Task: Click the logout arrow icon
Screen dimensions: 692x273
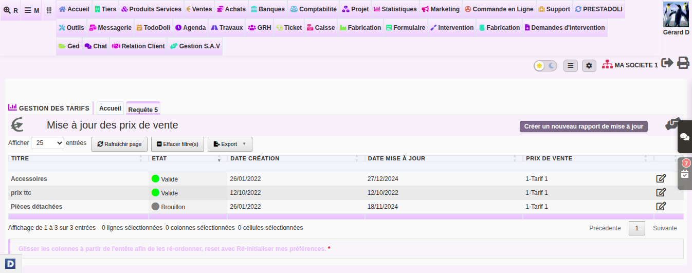Action: coord(667,63)
